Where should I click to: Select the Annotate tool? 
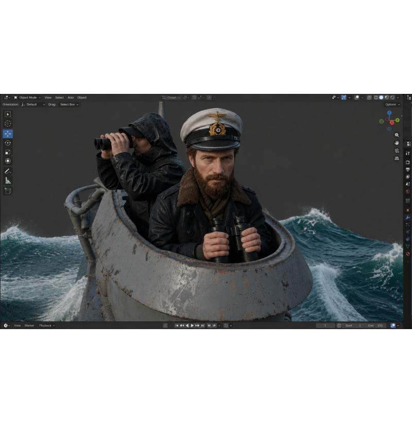pos(8,171)
